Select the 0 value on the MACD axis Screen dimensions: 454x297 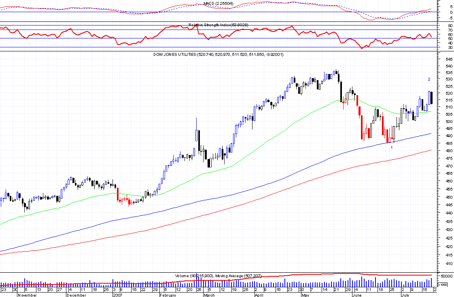pyautogui.click(x=451, y=13)
